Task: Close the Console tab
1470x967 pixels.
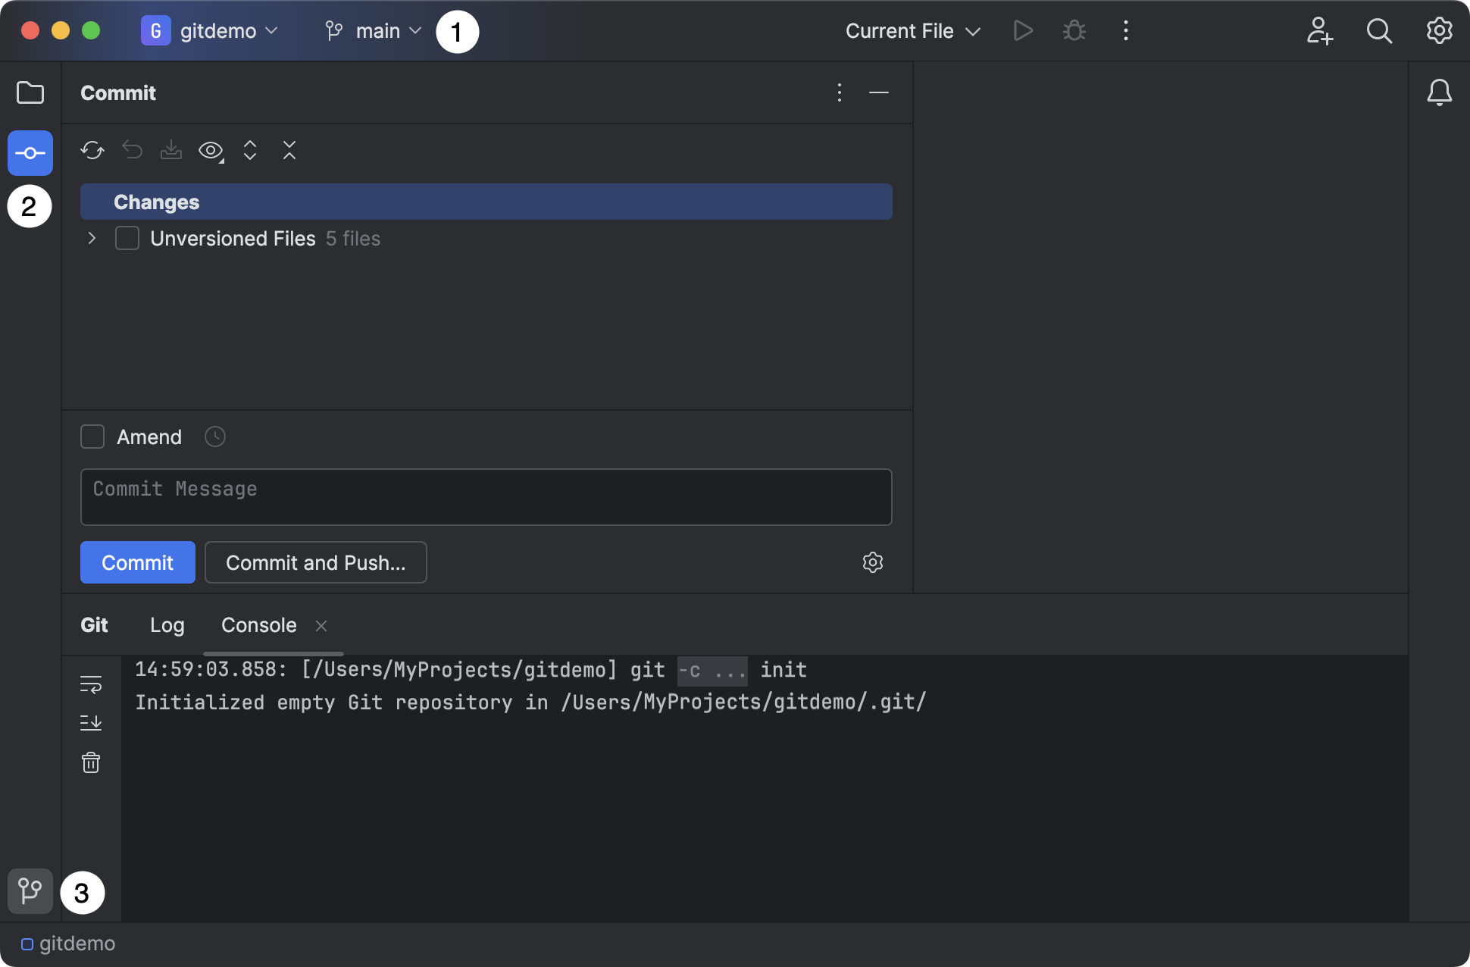Action: tap(321, 625)
